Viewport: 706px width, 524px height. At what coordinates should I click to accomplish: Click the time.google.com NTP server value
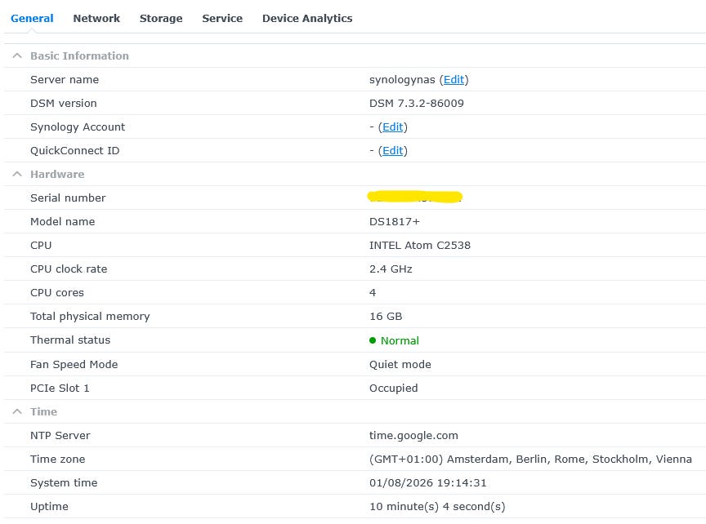[413, 435]
